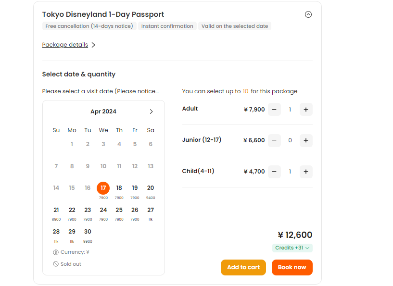Increase Child(4-11) ticket quantity
This screenshot has width=393, height=286.
[x=306, y=172]
